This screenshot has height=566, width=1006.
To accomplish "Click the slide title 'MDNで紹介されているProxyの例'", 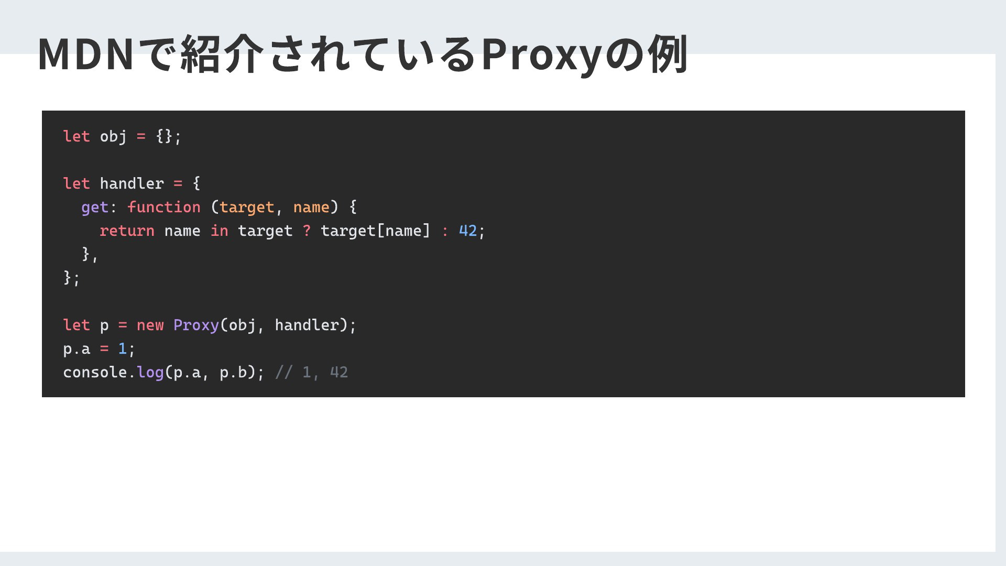I will pyautogui.click(x=363, y=54).
